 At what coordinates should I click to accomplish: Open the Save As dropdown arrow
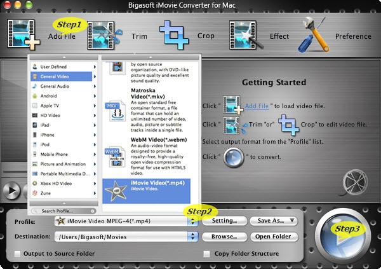pos(292,221)
